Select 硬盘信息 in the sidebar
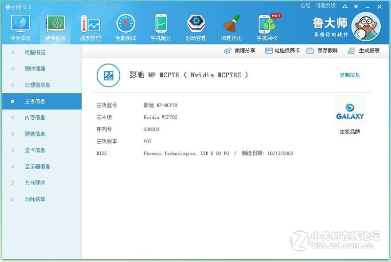This screenshot has width=391, height=262. (x=42, y=134)
